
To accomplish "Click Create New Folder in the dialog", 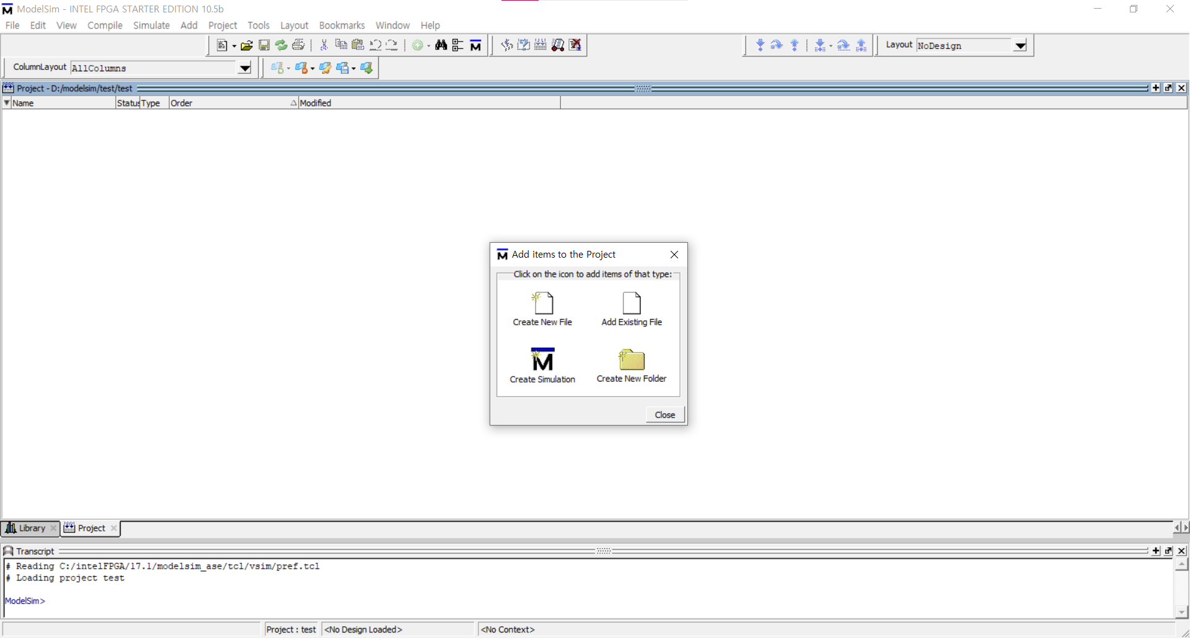I will (632, 365).
